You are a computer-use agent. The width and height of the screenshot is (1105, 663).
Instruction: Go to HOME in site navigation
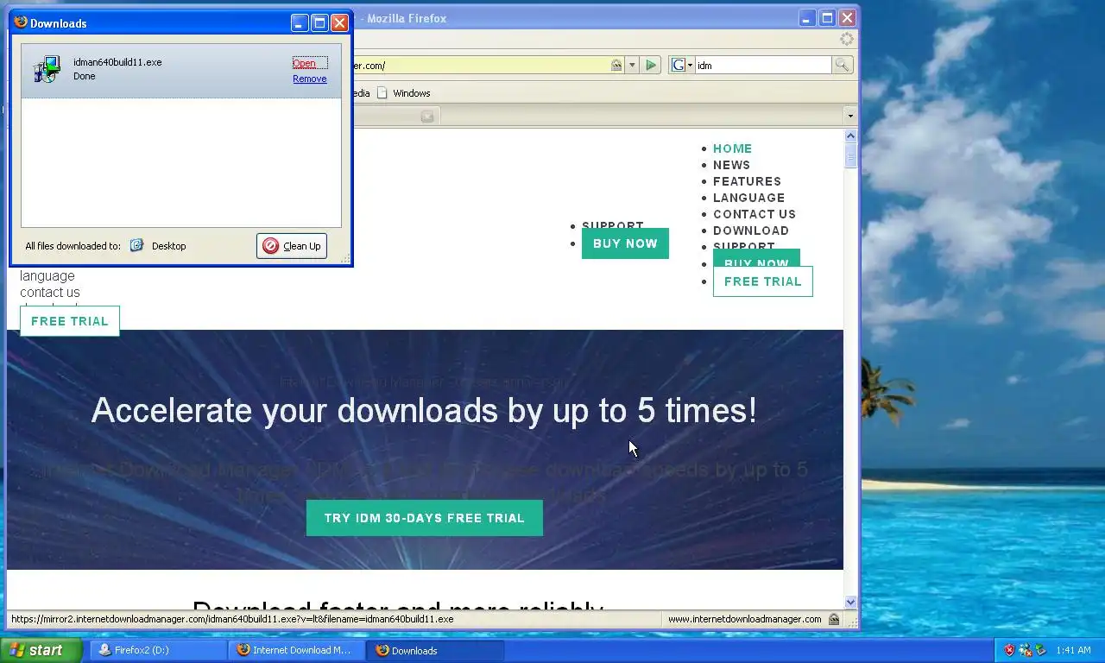[732, 148]
